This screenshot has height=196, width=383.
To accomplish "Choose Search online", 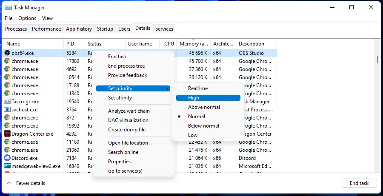I will click(x=133, y=152).
